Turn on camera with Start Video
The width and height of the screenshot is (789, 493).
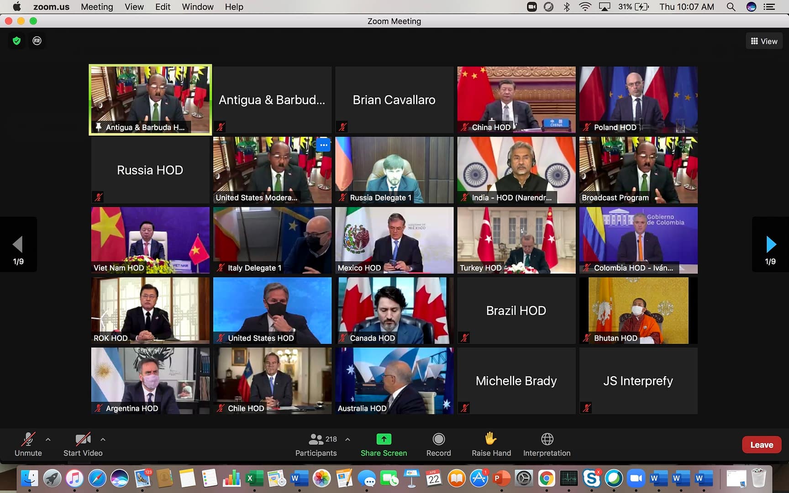83,440
